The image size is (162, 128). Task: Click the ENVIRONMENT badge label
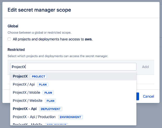(x=70, y=117)
